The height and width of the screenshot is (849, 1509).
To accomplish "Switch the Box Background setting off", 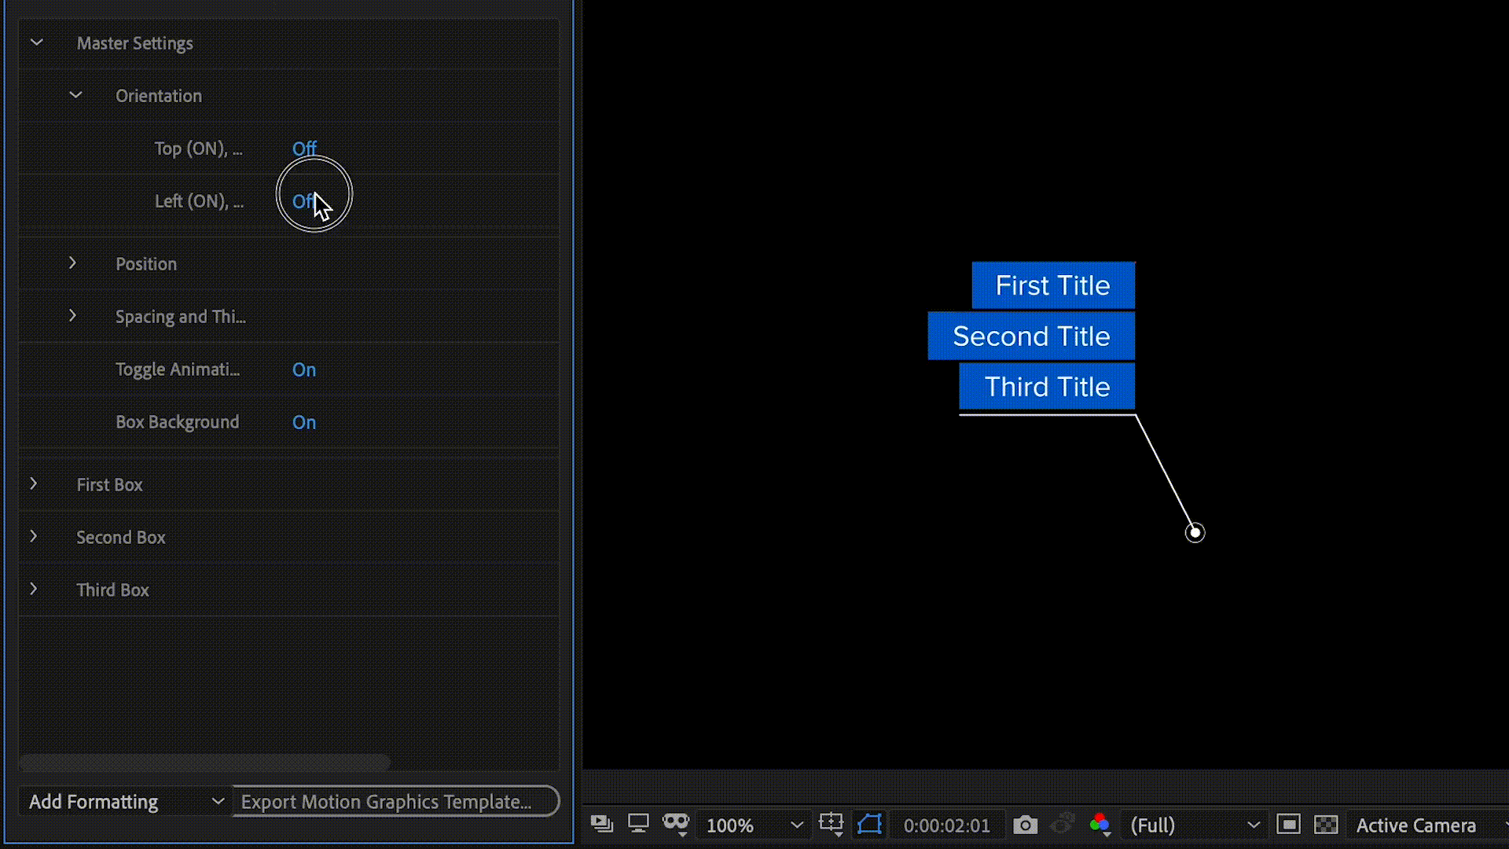I will [x=303, y=422].
